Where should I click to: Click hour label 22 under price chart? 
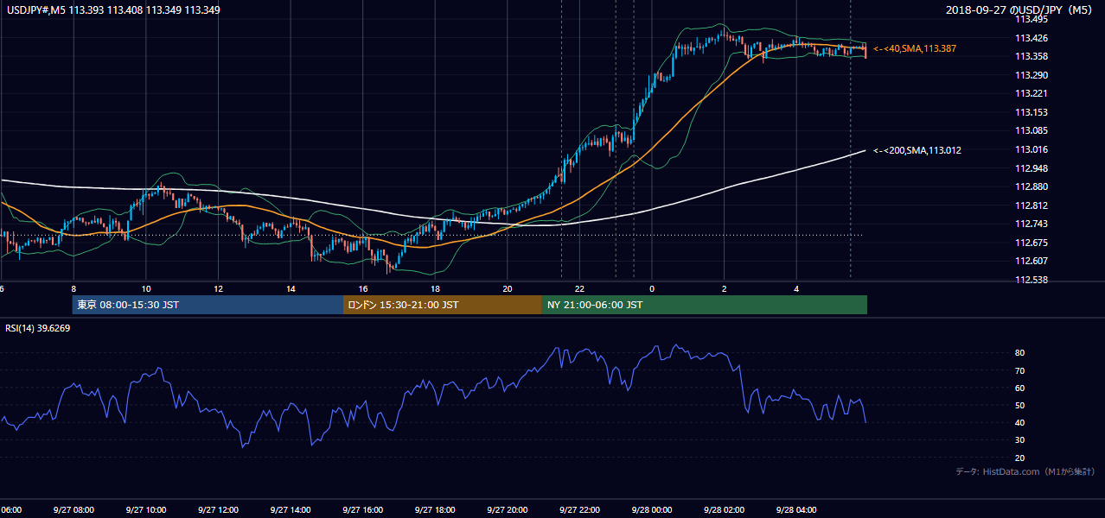tap(580, 289)
